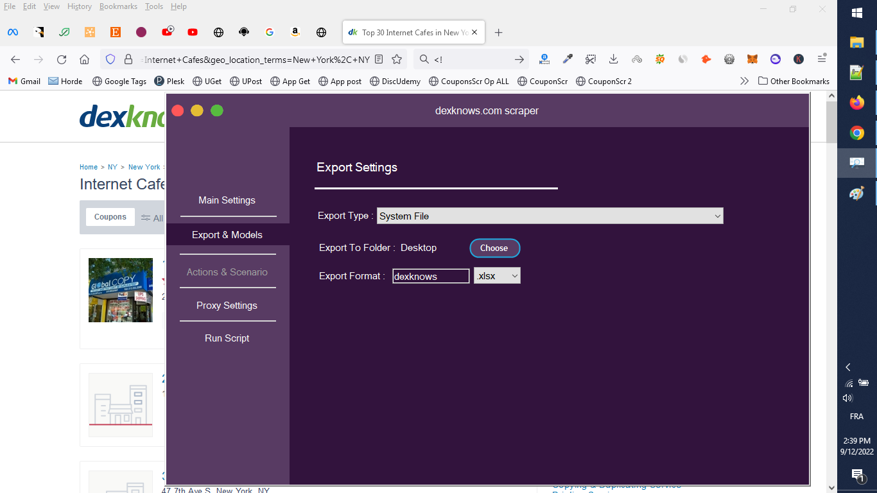Click the Coupons filter button on dexknows
Screen dimensions: 877x493
[x=110, y=217]
